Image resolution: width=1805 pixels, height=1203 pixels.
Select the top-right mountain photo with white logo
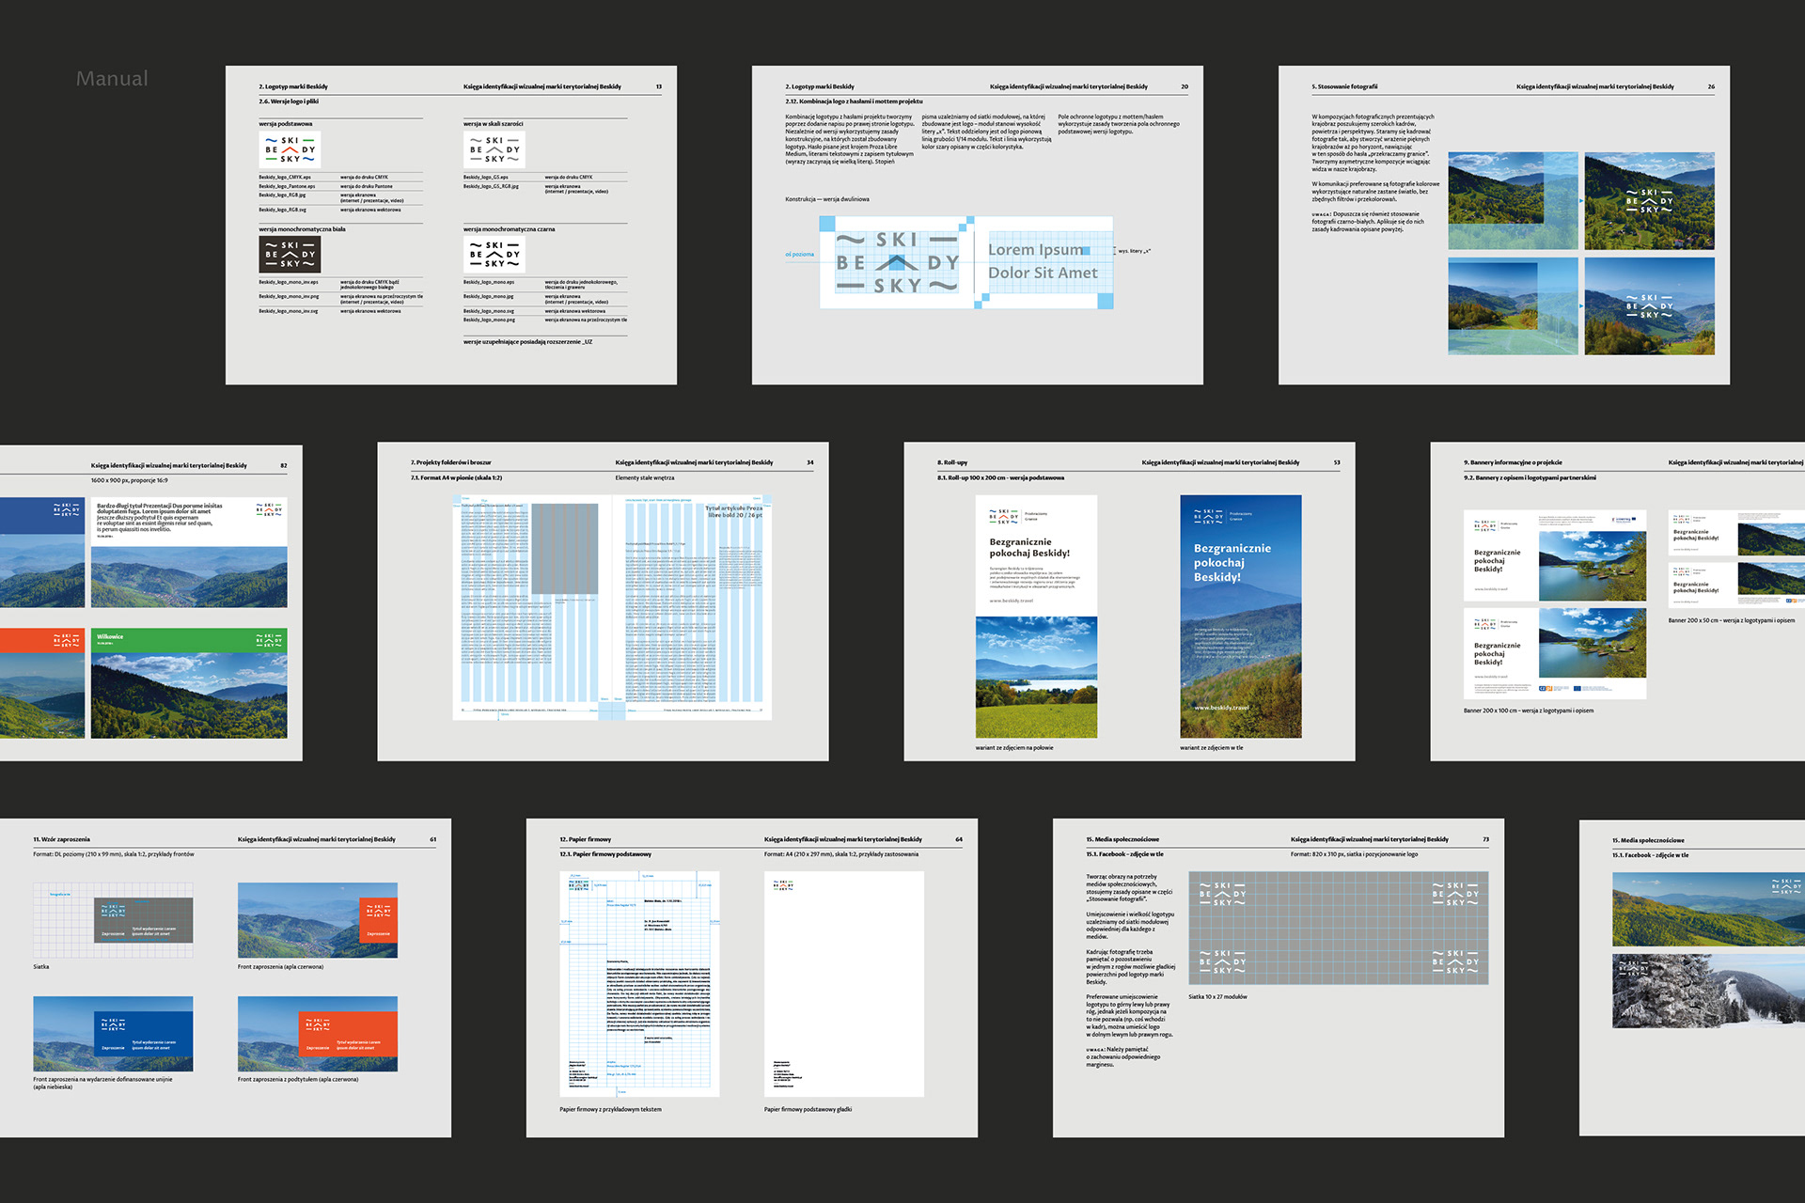pyautogui.click(x=1649, y=201)
